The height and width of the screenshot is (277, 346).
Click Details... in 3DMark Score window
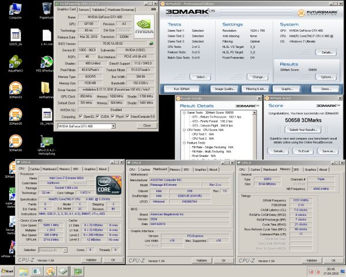pyautogui.click(x=279, y=151)
